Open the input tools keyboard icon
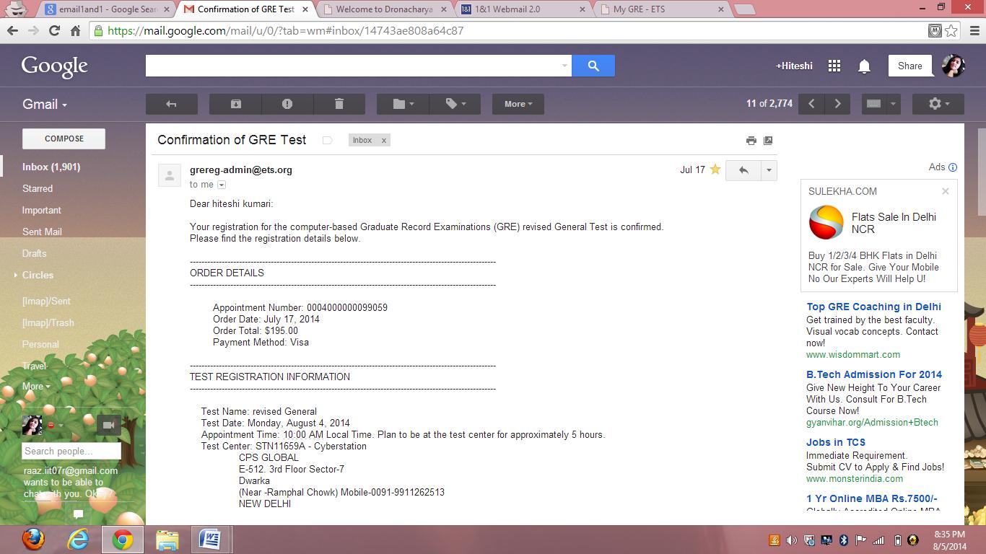 [x=873, y=104]
